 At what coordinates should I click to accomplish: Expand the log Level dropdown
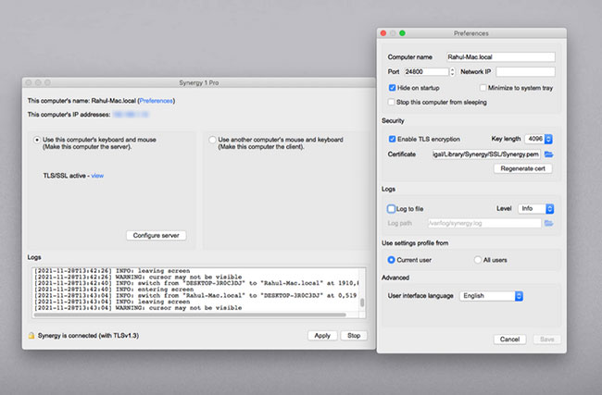pos(536,209)
